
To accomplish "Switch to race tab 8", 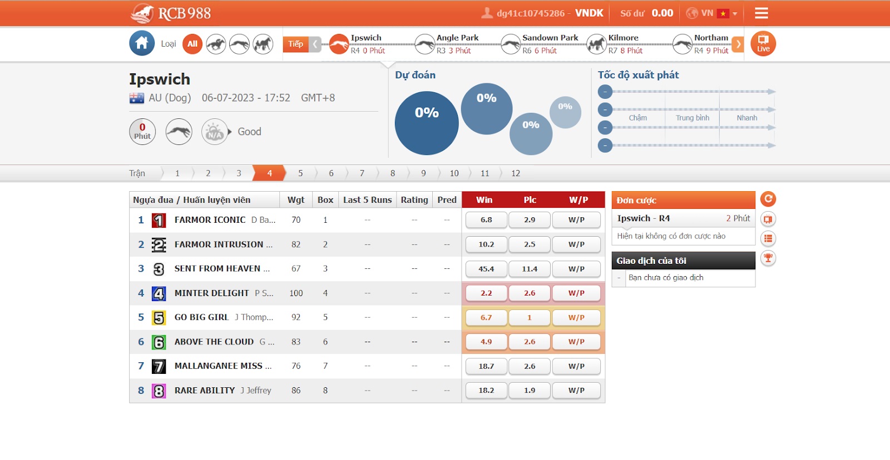I will (x=393, y=173).
